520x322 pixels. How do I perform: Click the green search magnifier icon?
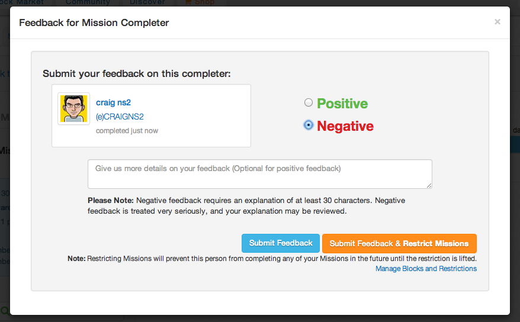[x=4, y=311]
